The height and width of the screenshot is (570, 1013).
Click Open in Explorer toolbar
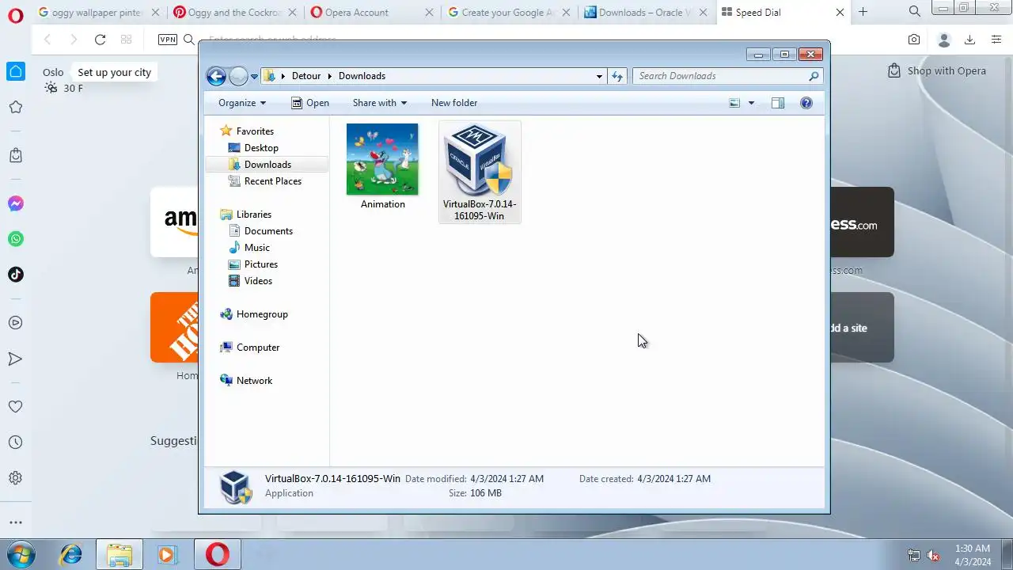(x=309, y=103)
